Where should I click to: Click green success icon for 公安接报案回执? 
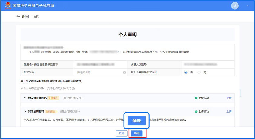[196, 98]
